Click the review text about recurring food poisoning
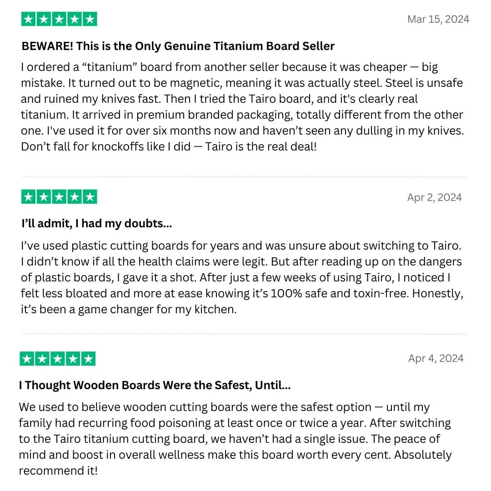Screen dimensions: 491x491 tap(235, 439)
